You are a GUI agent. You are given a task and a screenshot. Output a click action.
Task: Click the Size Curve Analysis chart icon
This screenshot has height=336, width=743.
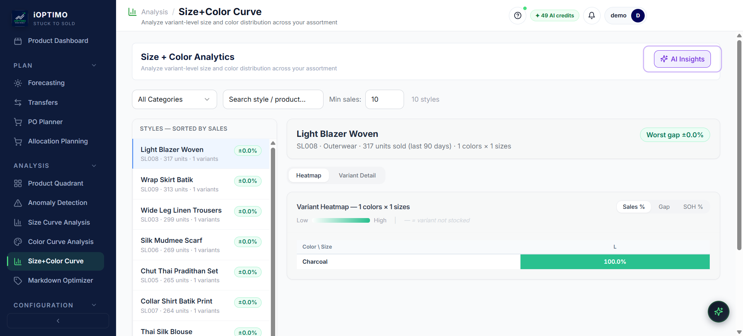(18, 222)
